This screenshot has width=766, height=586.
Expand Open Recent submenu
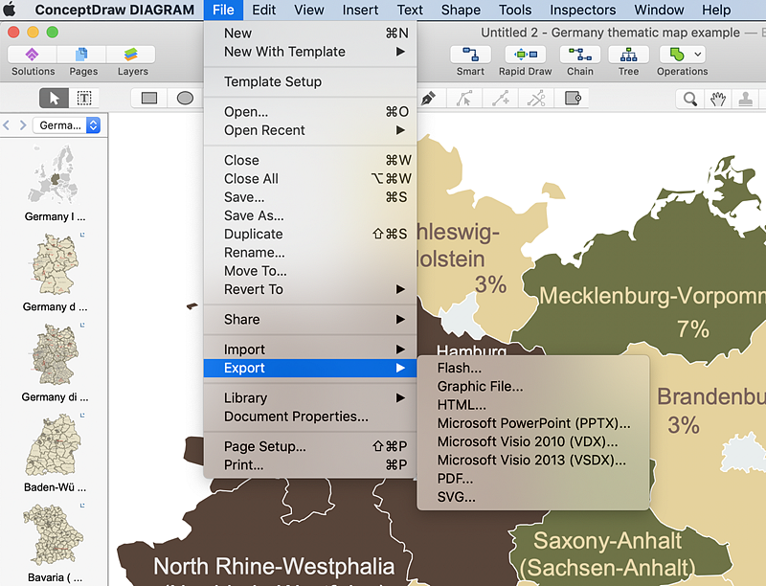(x=310, y=130)
